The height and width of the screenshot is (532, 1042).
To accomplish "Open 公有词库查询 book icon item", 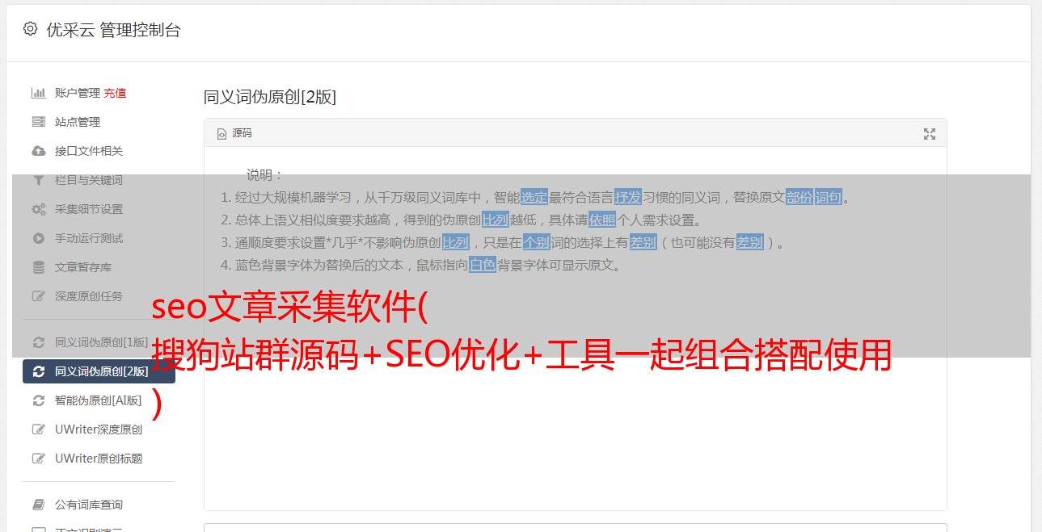I will point(99,505).
